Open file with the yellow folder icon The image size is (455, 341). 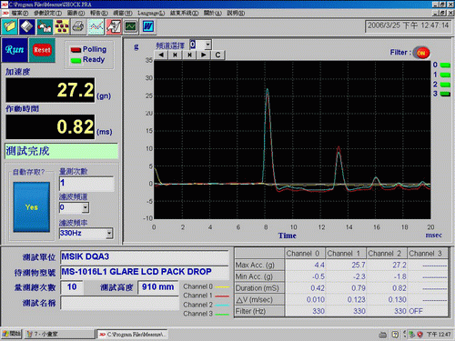[x=9, y=26]
